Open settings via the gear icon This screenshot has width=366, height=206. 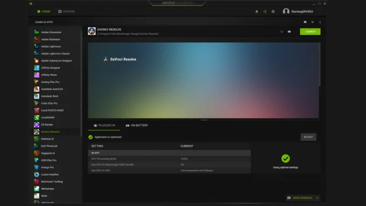273,11
